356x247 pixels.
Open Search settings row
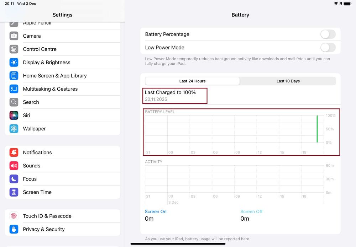click(62, 102)
